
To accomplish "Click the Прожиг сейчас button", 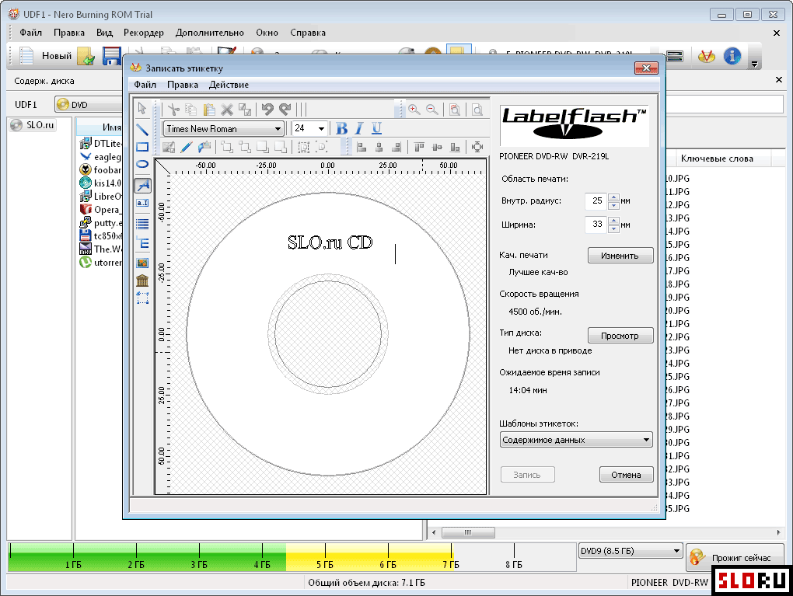I will click(x=735, y=558).
